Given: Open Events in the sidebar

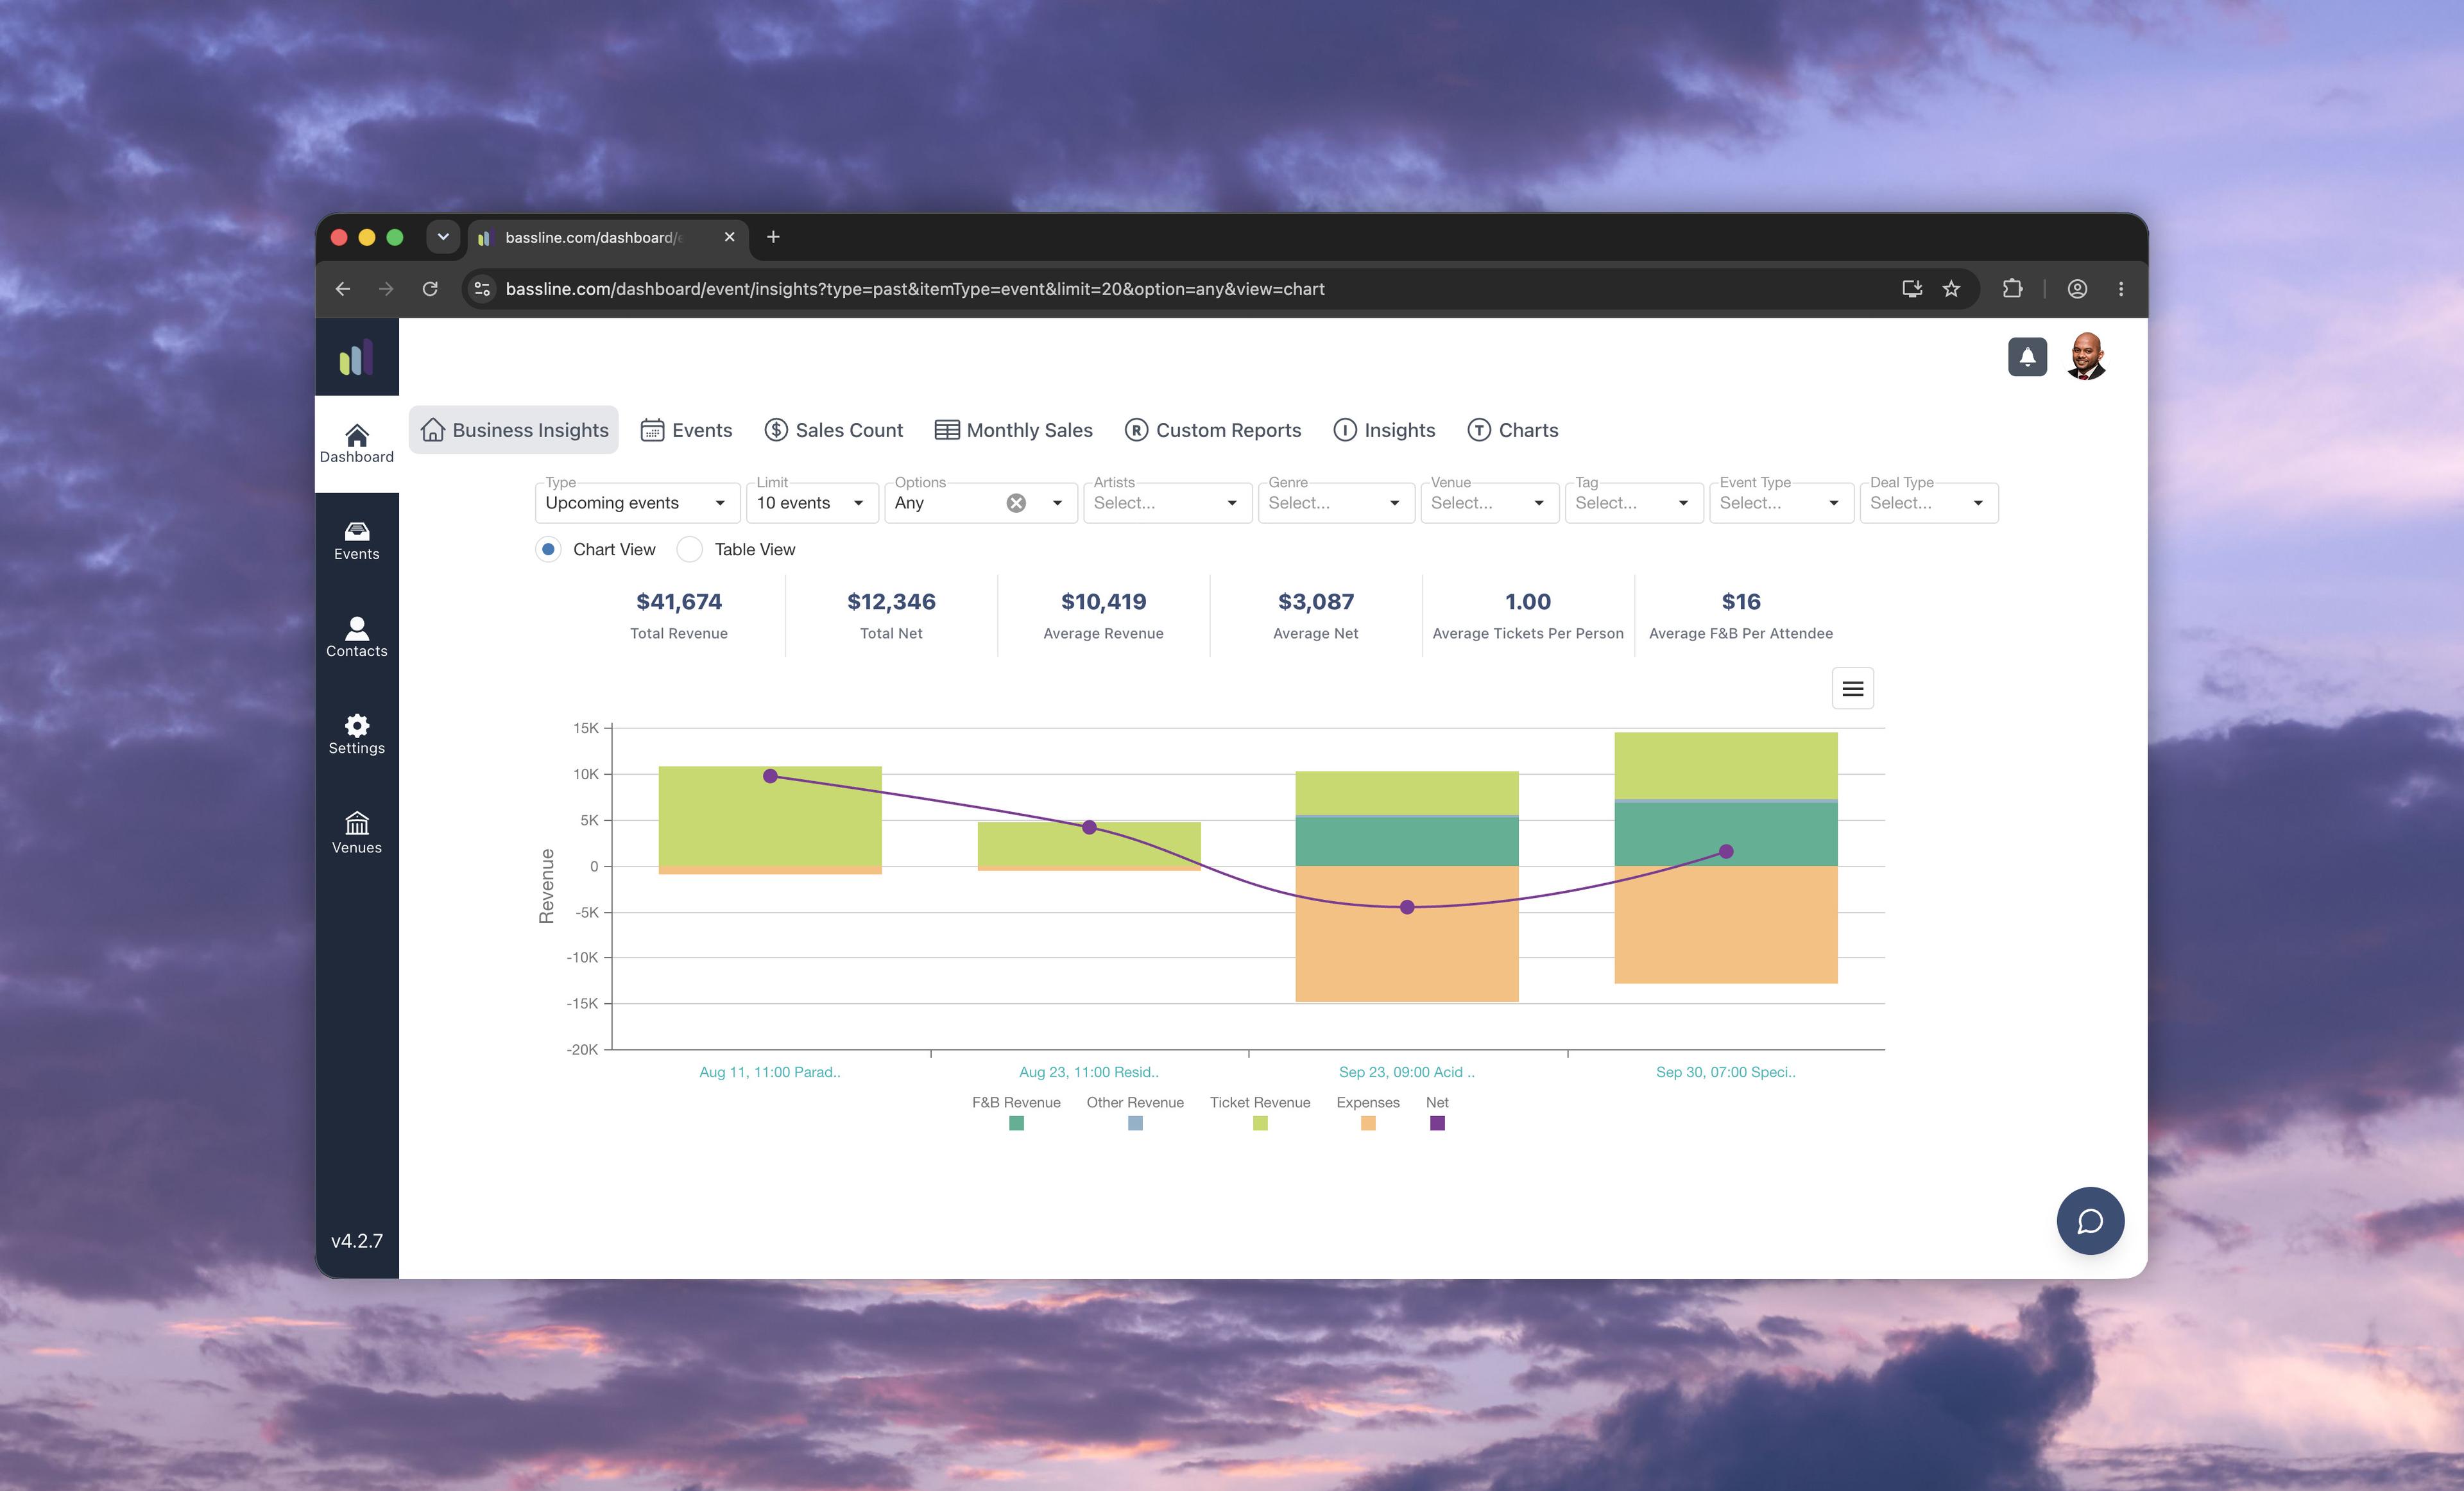Looking at the screenshot, I should point(356,540).
